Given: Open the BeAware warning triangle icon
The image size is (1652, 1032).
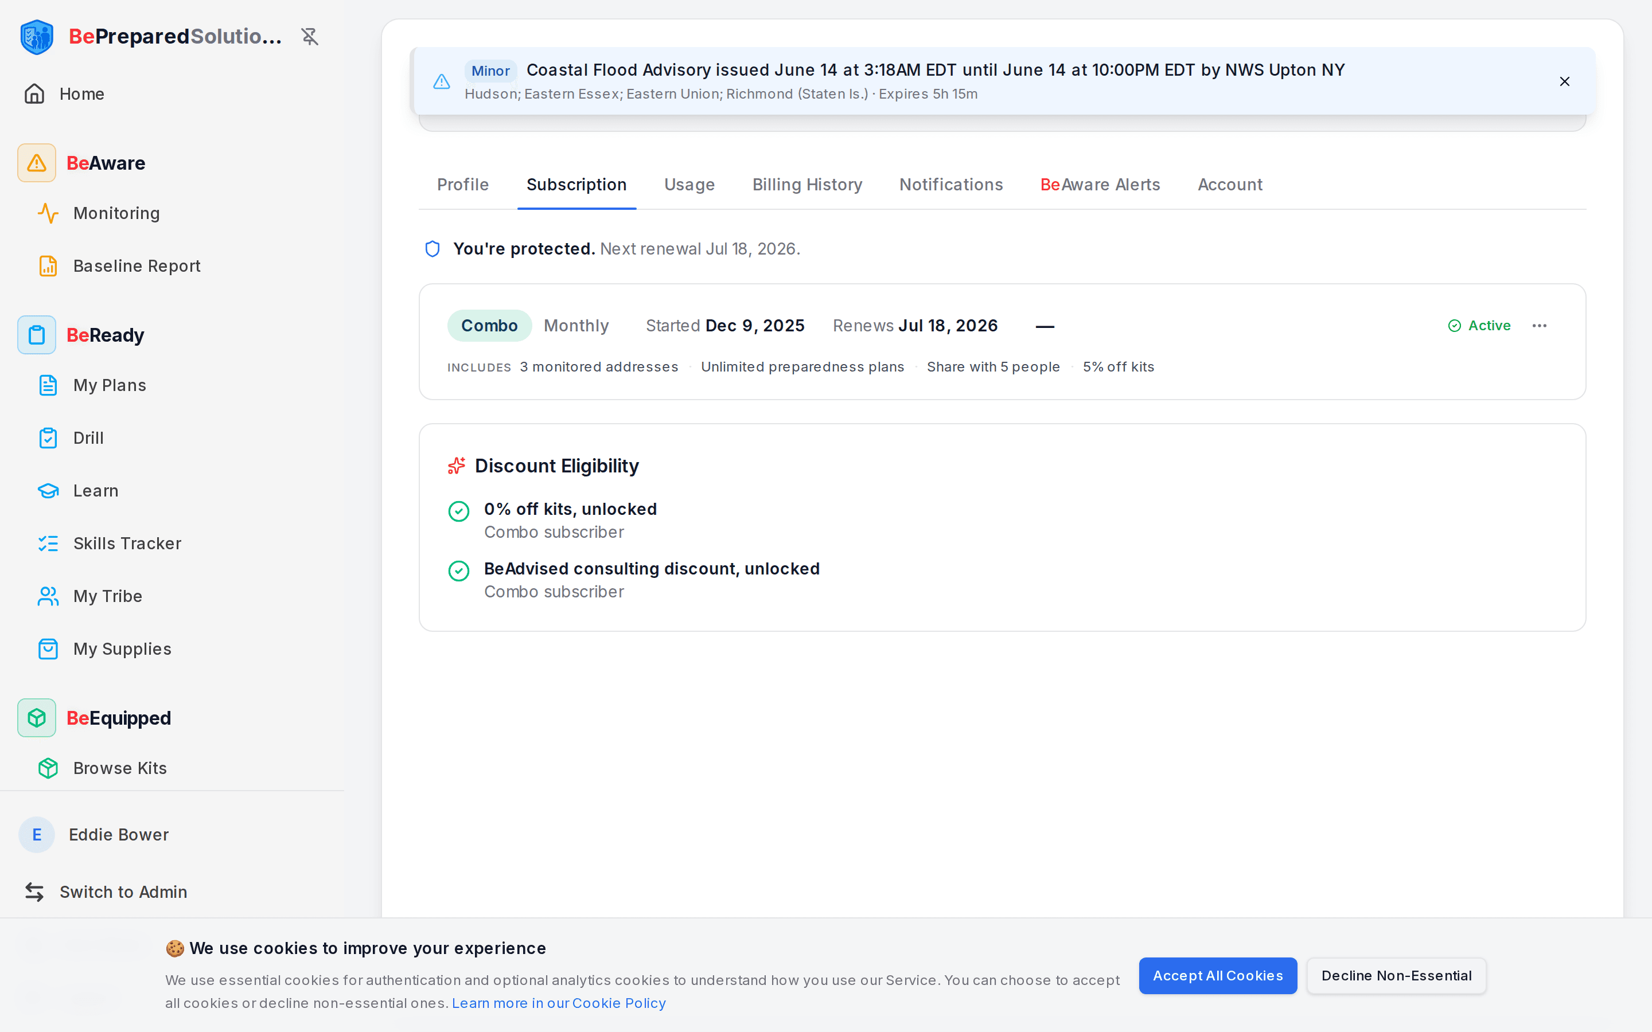Looking at the screenshot, I should coord(37,163).
